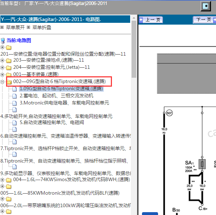
Task: Click page icon above 9.多功能显示器 text
Action: (x=14, y=167)
